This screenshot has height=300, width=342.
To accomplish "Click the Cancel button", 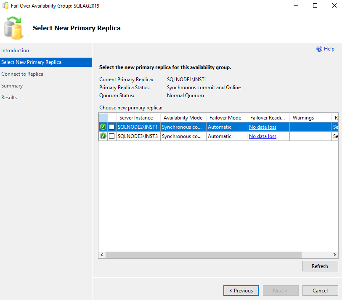I will [320, 291].
